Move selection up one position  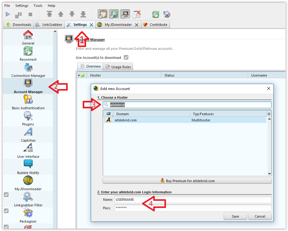point(61,14)
